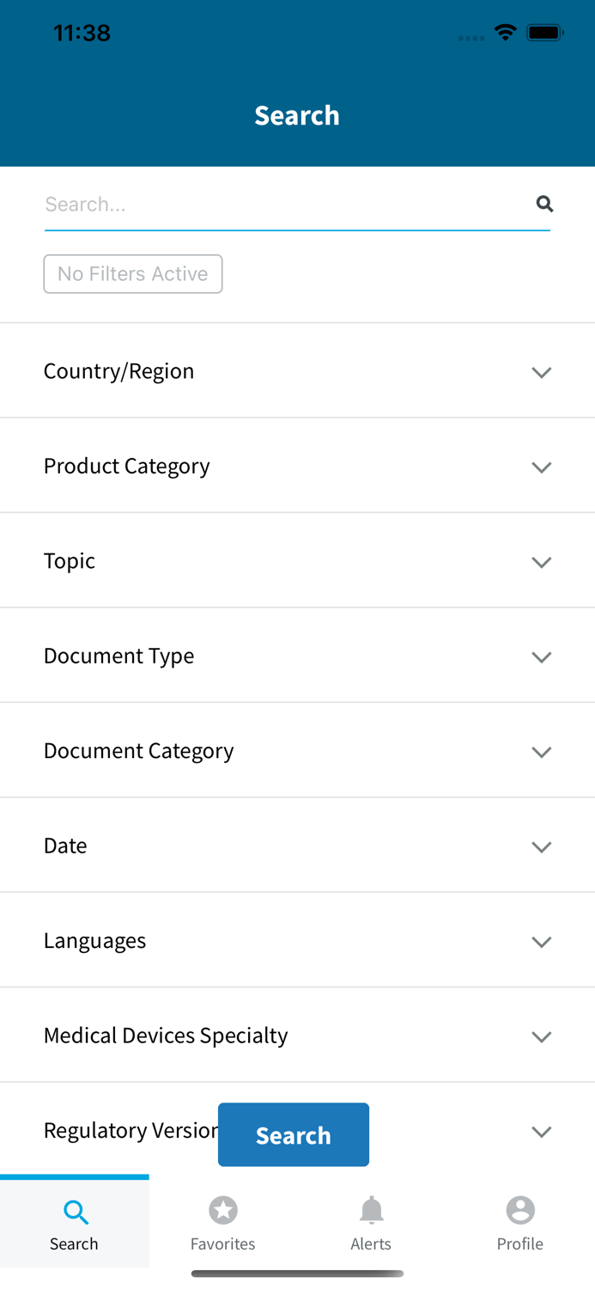Expand the Regulatory Version filter
Image resolution: width=595 pixels, height=1289 pixels.
541,1132
